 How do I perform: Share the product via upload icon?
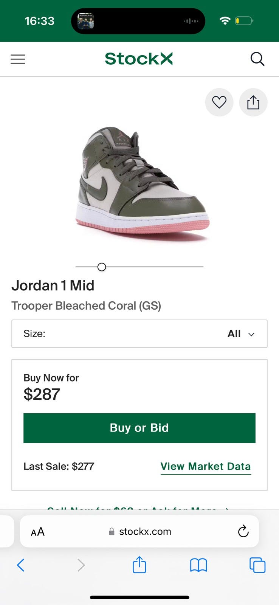point(253,102)
